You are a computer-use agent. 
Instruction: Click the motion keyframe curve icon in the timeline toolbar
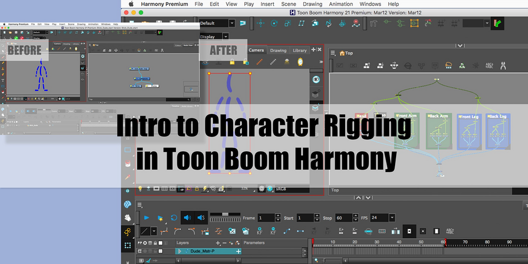pos(287,231)
